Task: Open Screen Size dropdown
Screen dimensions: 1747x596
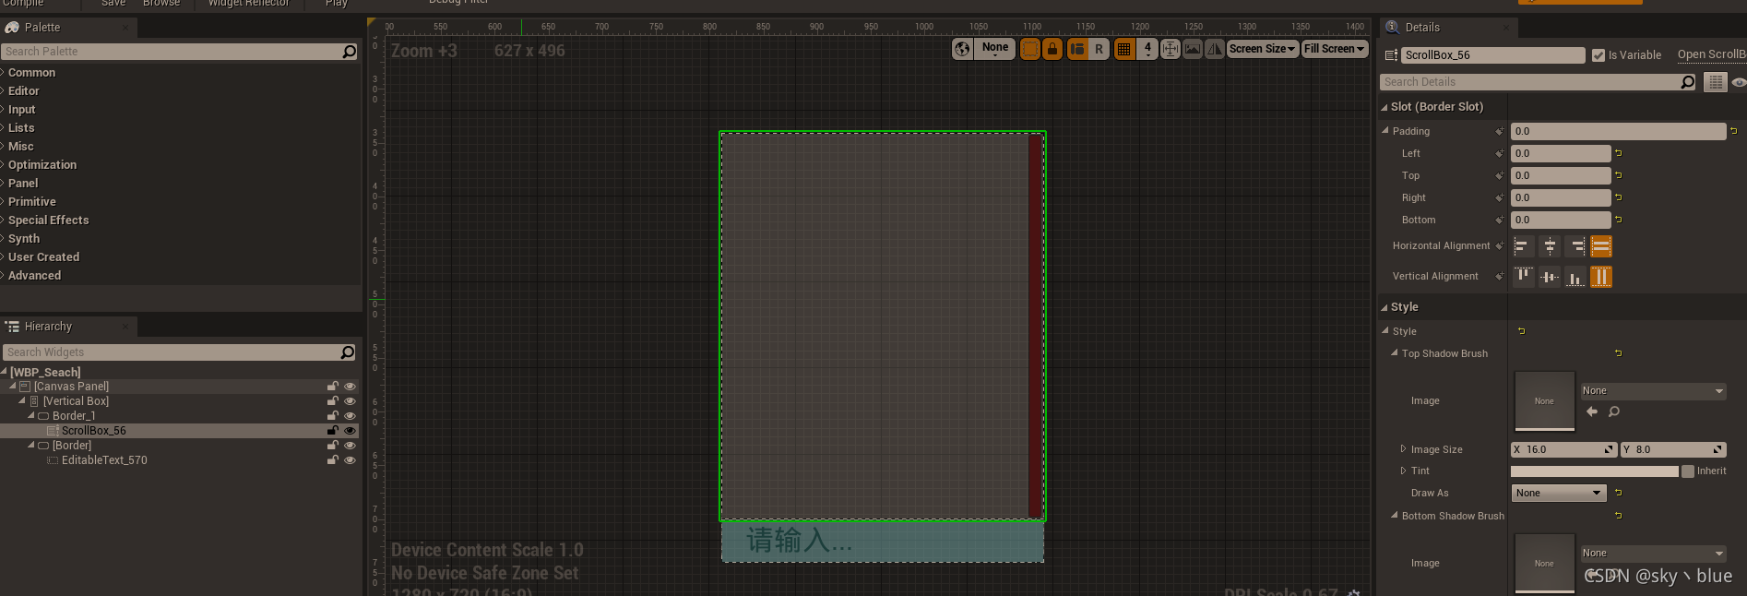Action: pos(1263,49)
